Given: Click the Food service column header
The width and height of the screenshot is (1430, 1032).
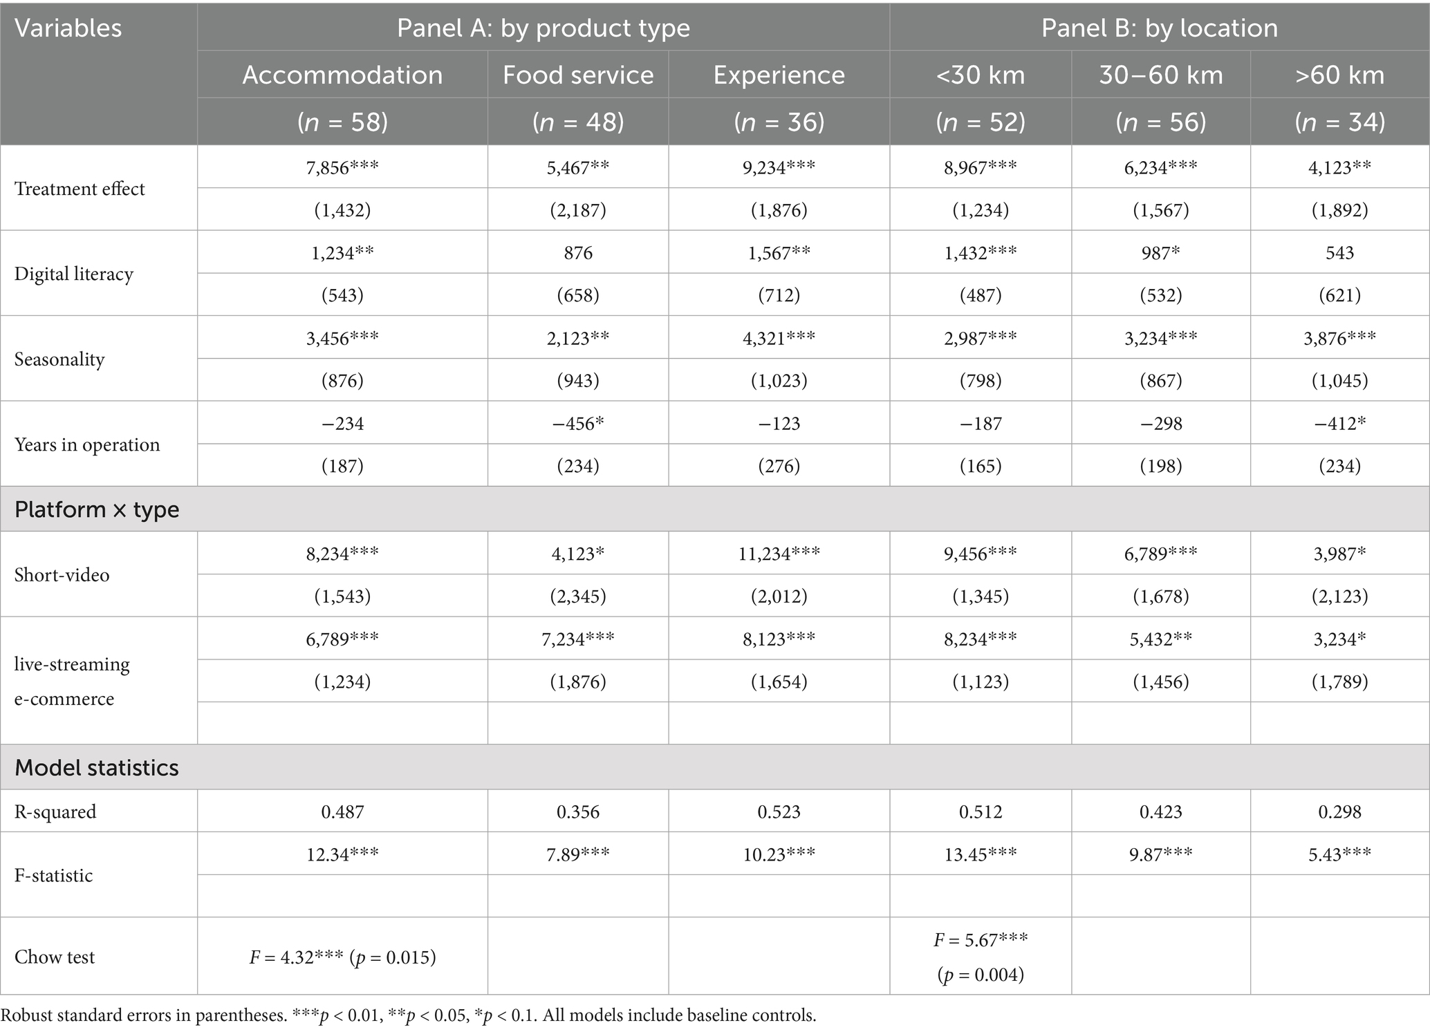Looking at the screenshot, I should (577, 75).
